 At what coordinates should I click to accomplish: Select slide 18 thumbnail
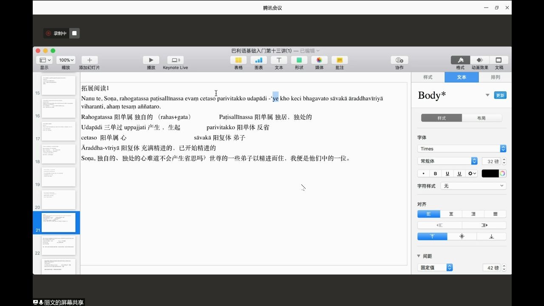click(x=58, y=154)
